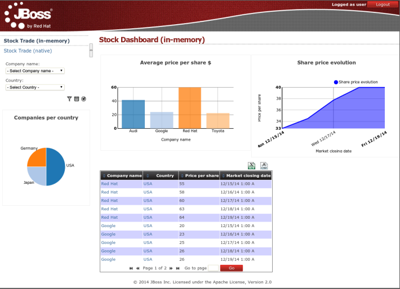Click the light blue Japan pie slice

click(38, 174)
